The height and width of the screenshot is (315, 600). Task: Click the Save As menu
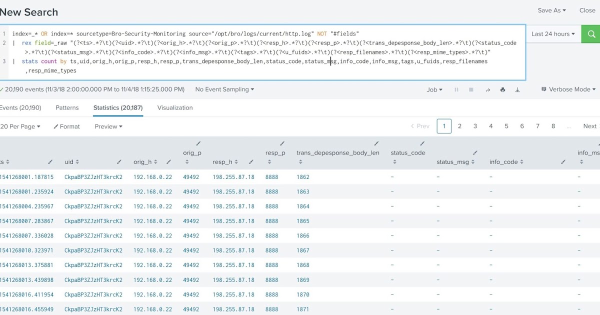[x=551, y=10]
